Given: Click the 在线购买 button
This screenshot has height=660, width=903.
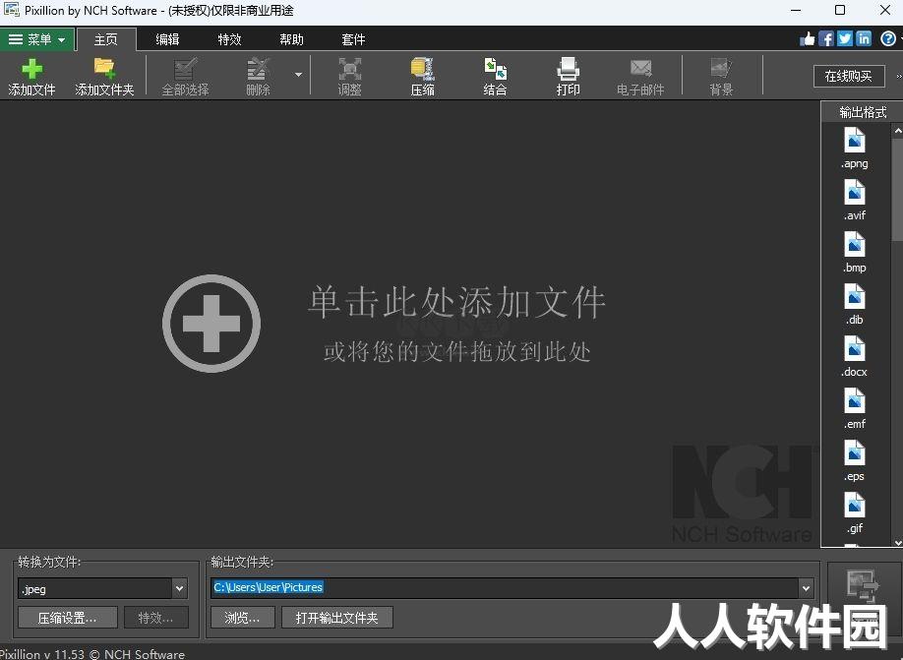Looking at the screenshot, I should tap(849, 76).
